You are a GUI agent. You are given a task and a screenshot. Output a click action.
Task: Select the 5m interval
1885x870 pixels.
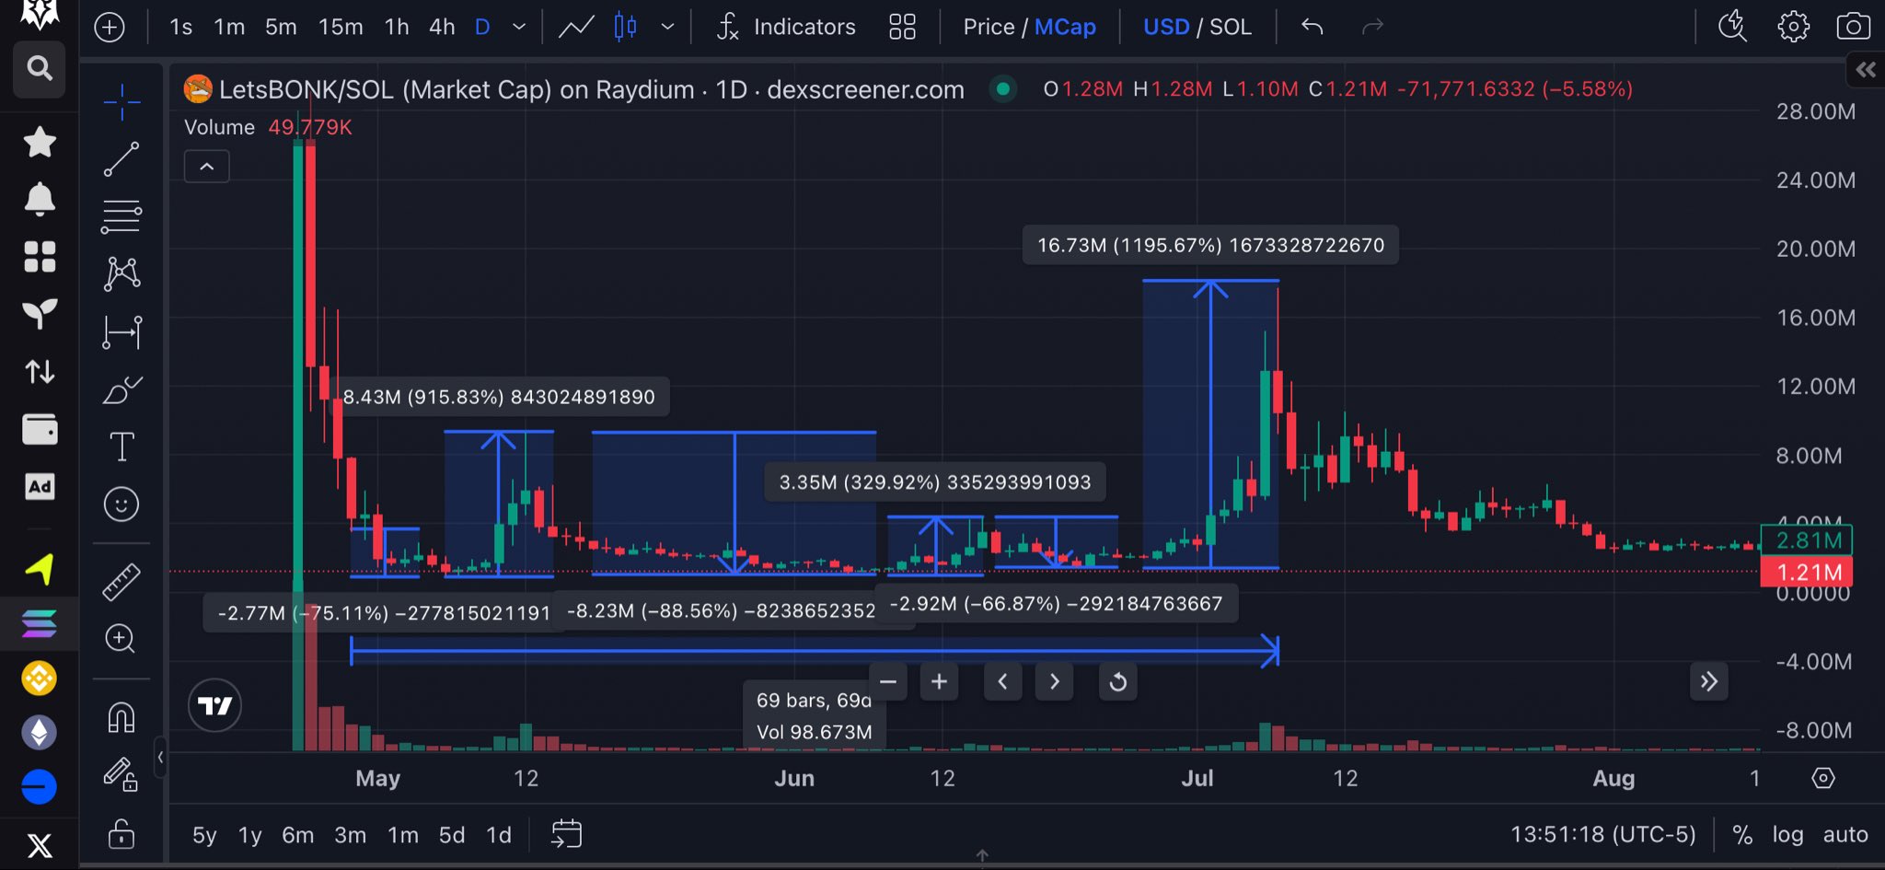pyautogui.click(x=281, y=27)
